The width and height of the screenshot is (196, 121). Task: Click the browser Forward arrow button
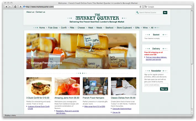pyautogui.click(x=10, y=7)
